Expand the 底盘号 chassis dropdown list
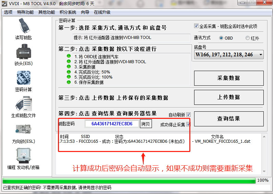 point(261,55)
